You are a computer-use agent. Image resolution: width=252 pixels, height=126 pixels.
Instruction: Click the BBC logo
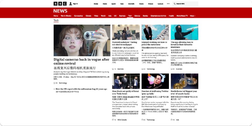pyautogui.click(x=60, y=4)
